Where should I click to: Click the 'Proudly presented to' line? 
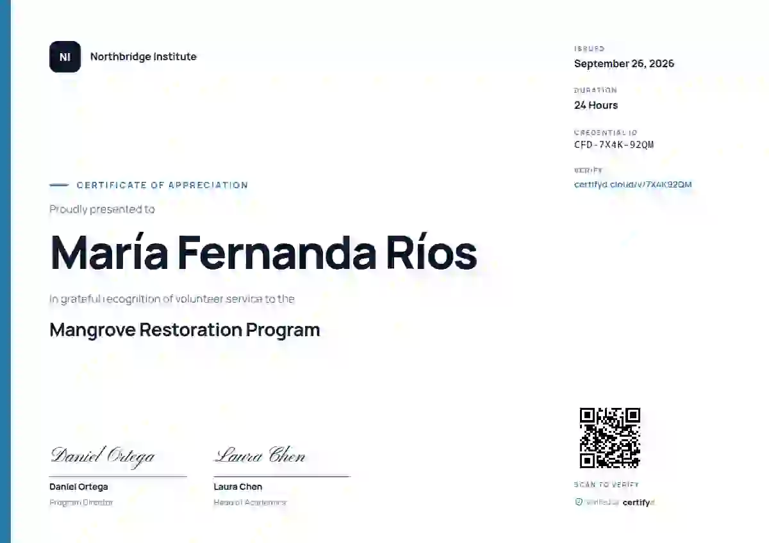point(102,209)
